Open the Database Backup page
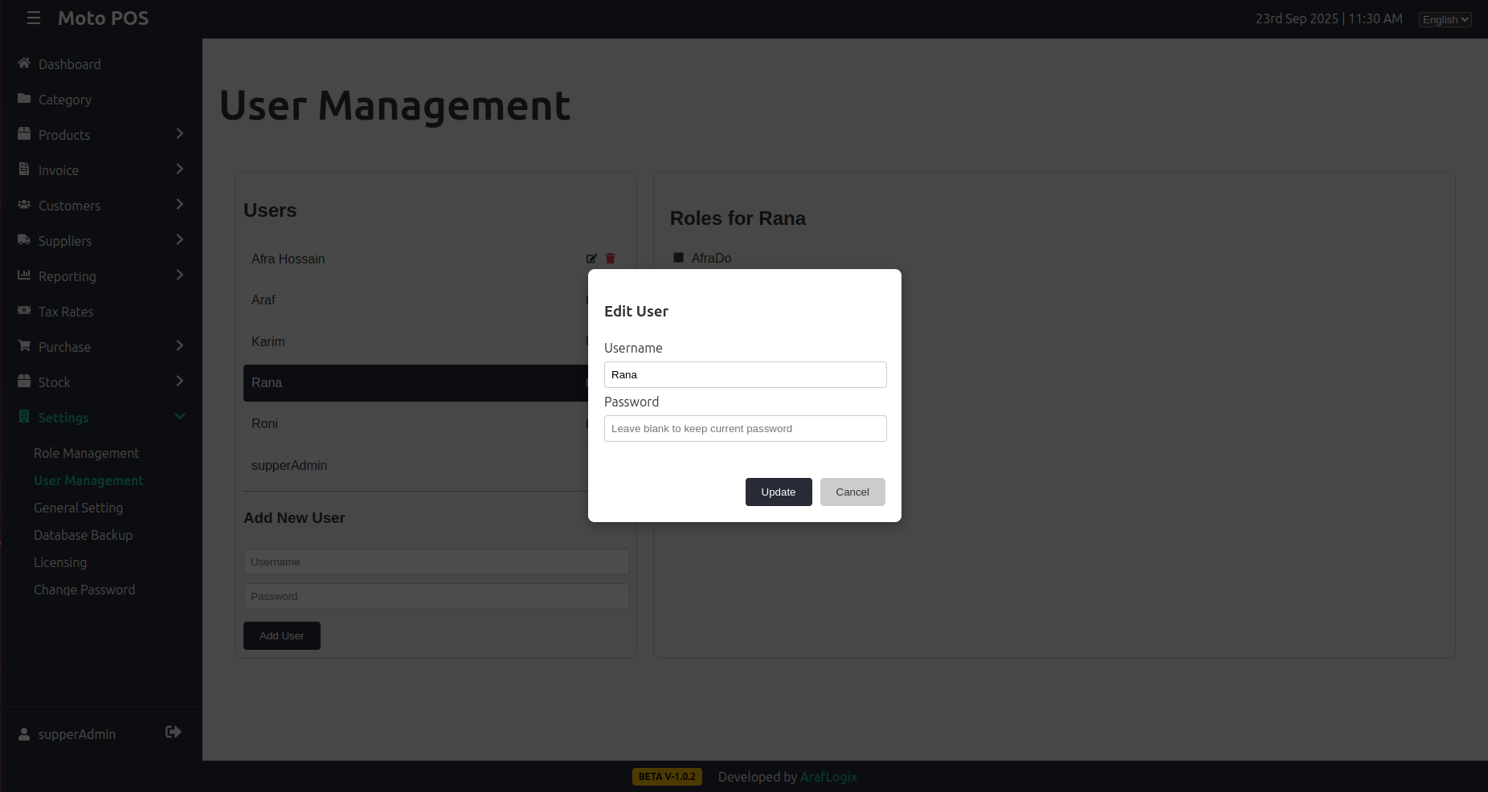This screenshot has height=792, width=1488. [x=83, y=534]
